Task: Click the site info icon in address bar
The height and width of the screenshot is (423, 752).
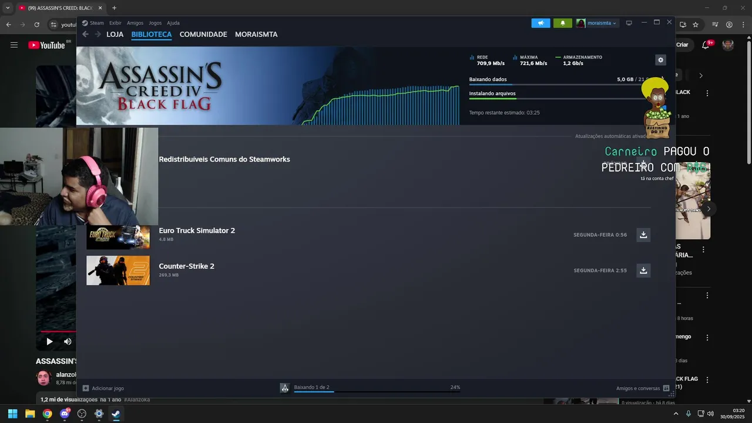Action: tap(53, 25)
